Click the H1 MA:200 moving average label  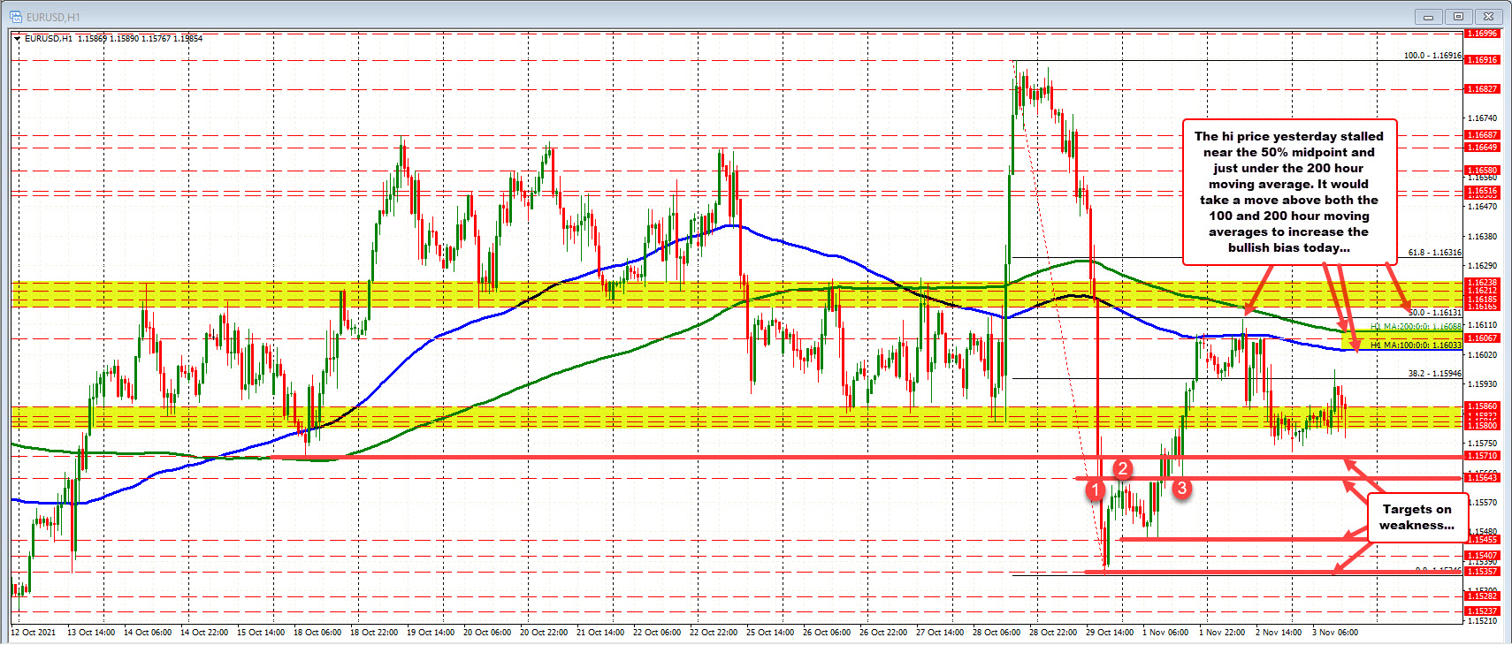[1417, 327]
